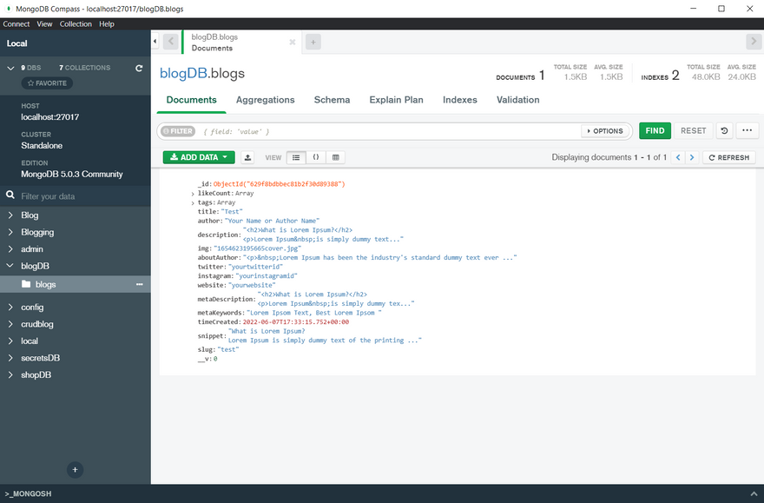
Task: Add a new tab with plus icon
Action: pos(313,42)
